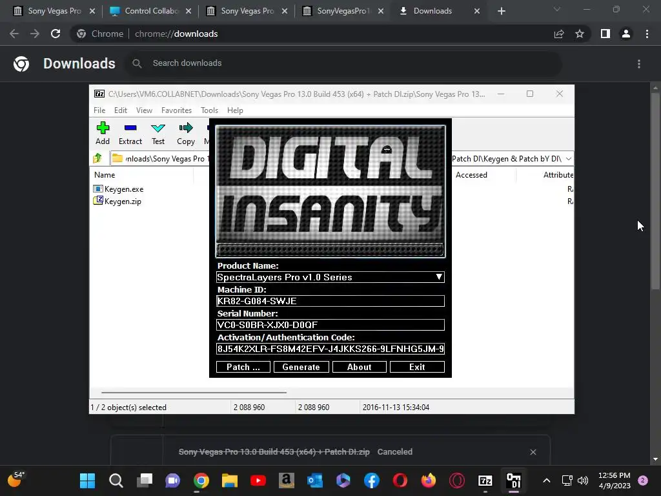Open Chrome side panel icon
Image resolution: width=661 pixels, height=496 pixels.
coord(605,34)
